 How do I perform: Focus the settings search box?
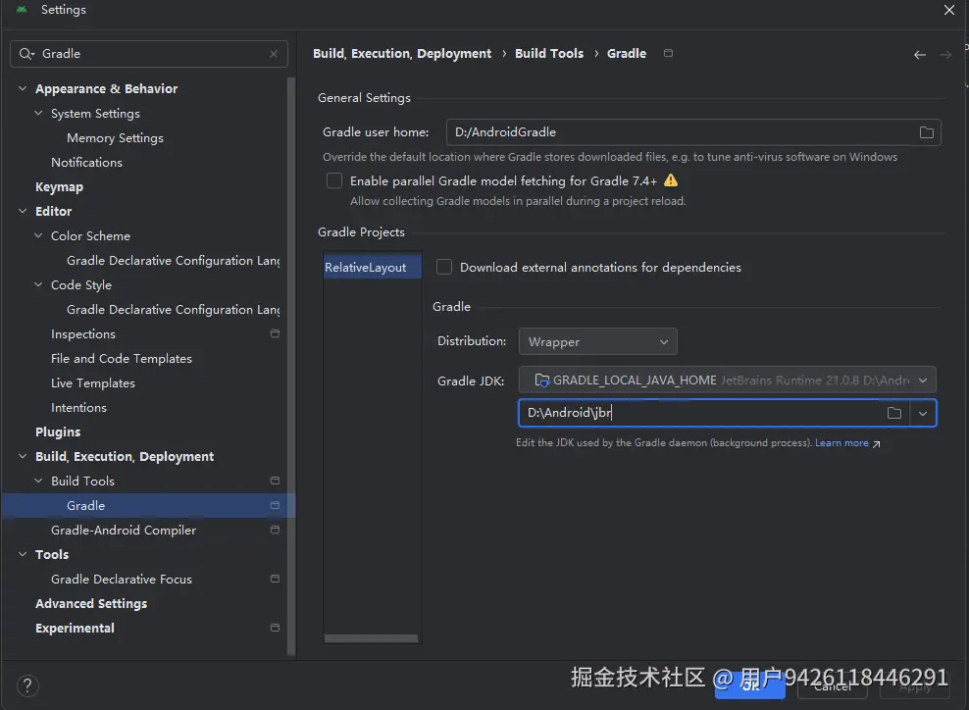tap(148, 54)
